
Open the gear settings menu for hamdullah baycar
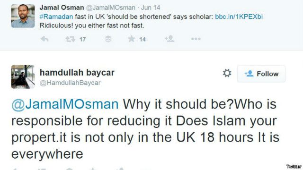227,73
